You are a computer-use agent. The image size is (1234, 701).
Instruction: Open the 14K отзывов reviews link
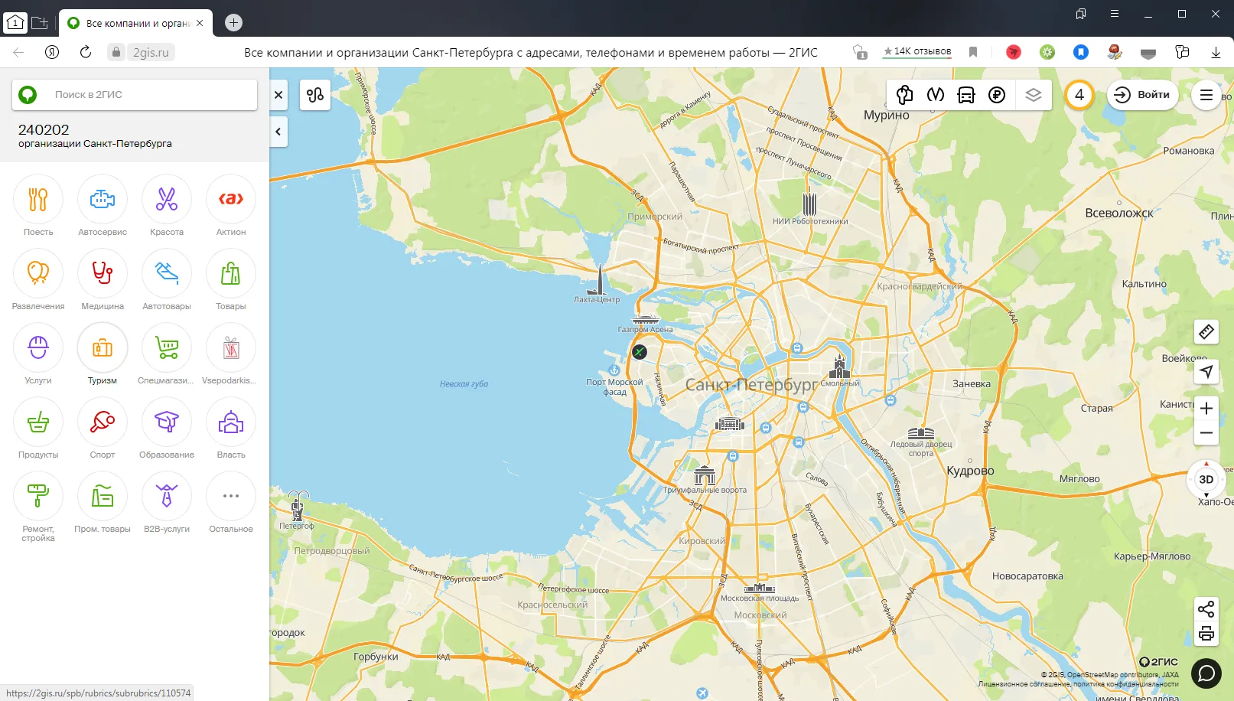917,51
